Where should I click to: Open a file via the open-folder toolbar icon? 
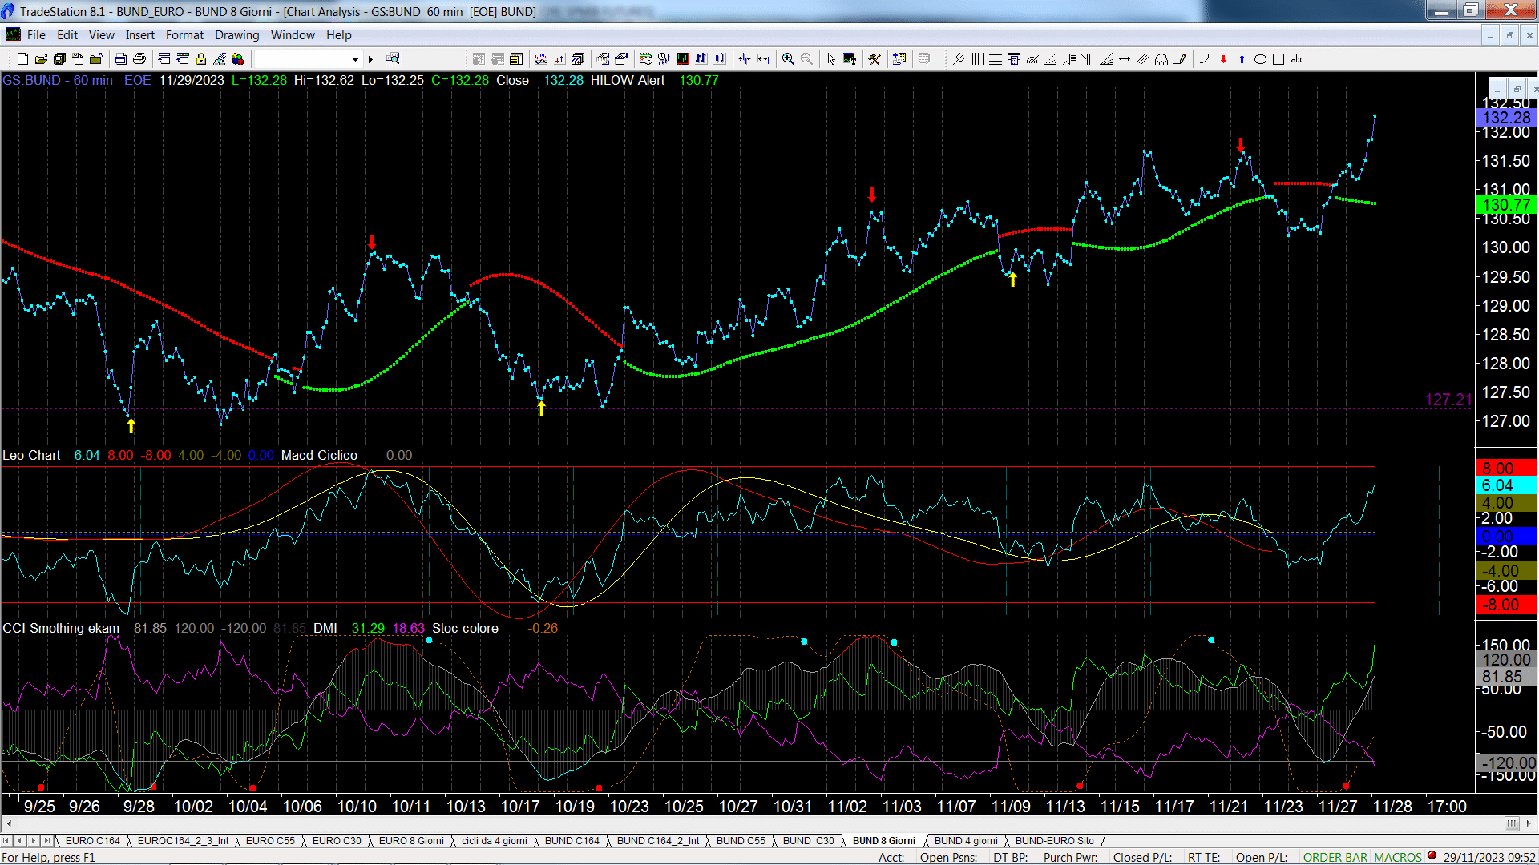41,59
